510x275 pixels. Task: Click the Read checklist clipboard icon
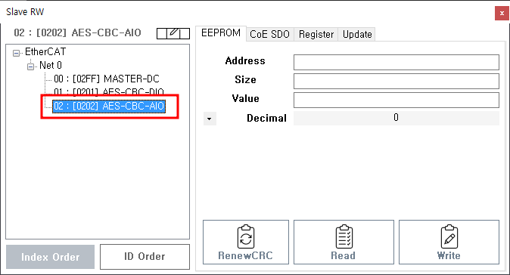[344, 236]
